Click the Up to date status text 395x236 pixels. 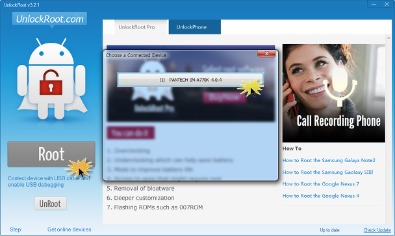tap(329, 230)
